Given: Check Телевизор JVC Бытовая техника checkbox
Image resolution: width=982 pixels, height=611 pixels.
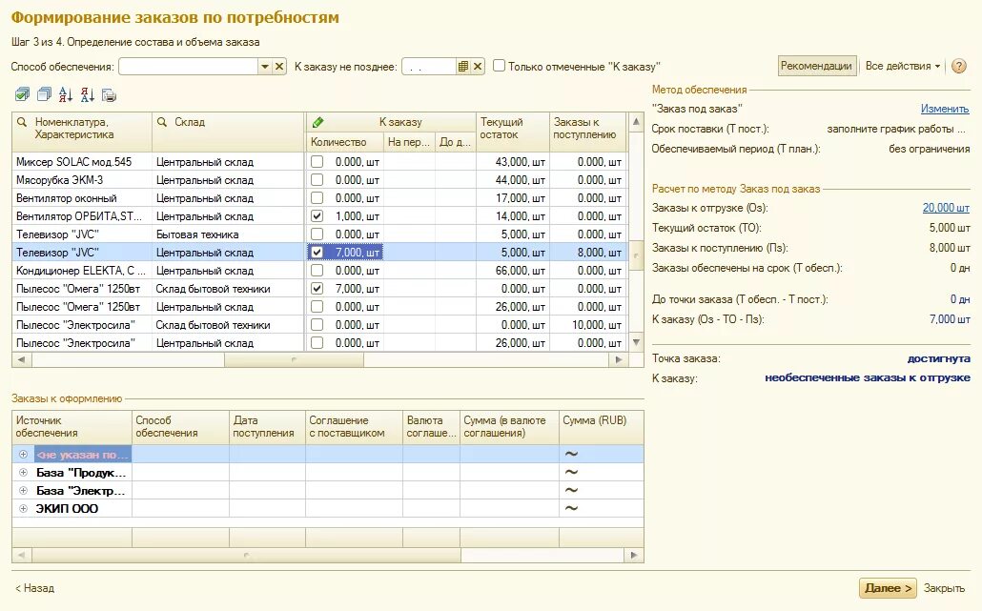Looking at the screenshot, I should [x=317, y=234].
